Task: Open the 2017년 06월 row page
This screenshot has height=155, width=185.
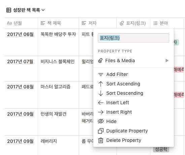Action: pos(20,34)
